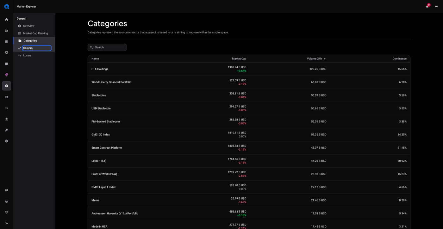Open the Fiat-backed Stablecoin category

coord(249,121)
